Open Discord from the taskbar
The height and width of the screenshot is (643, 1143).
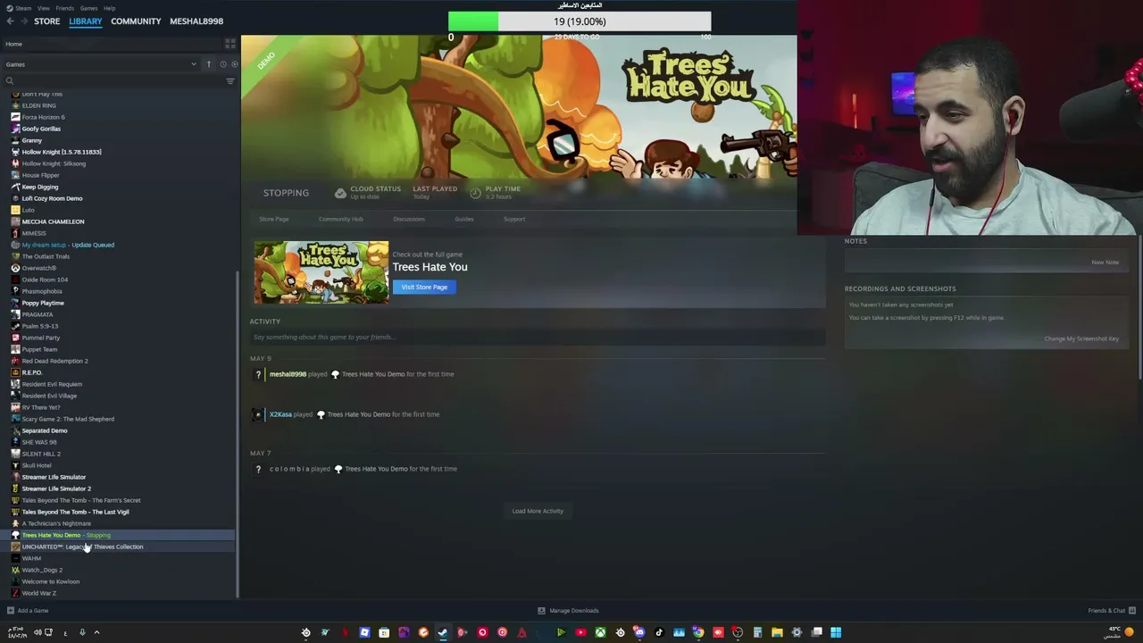[x=639, y=632]
